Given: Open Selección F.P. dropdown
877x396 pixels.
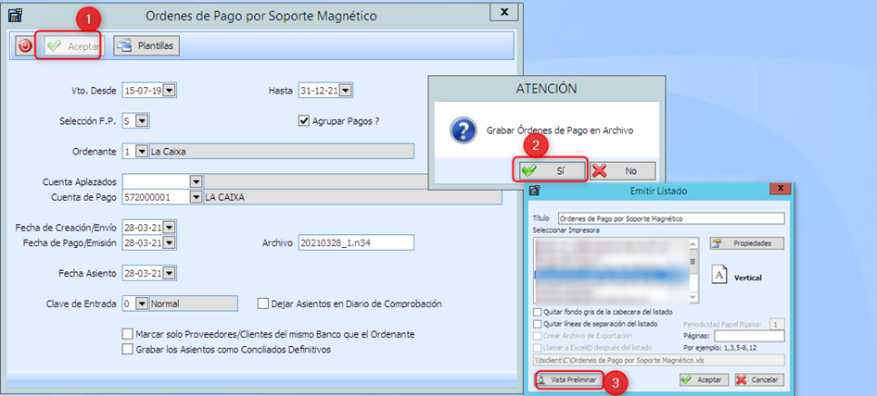Looking at the screenshot, I should 142,120.
